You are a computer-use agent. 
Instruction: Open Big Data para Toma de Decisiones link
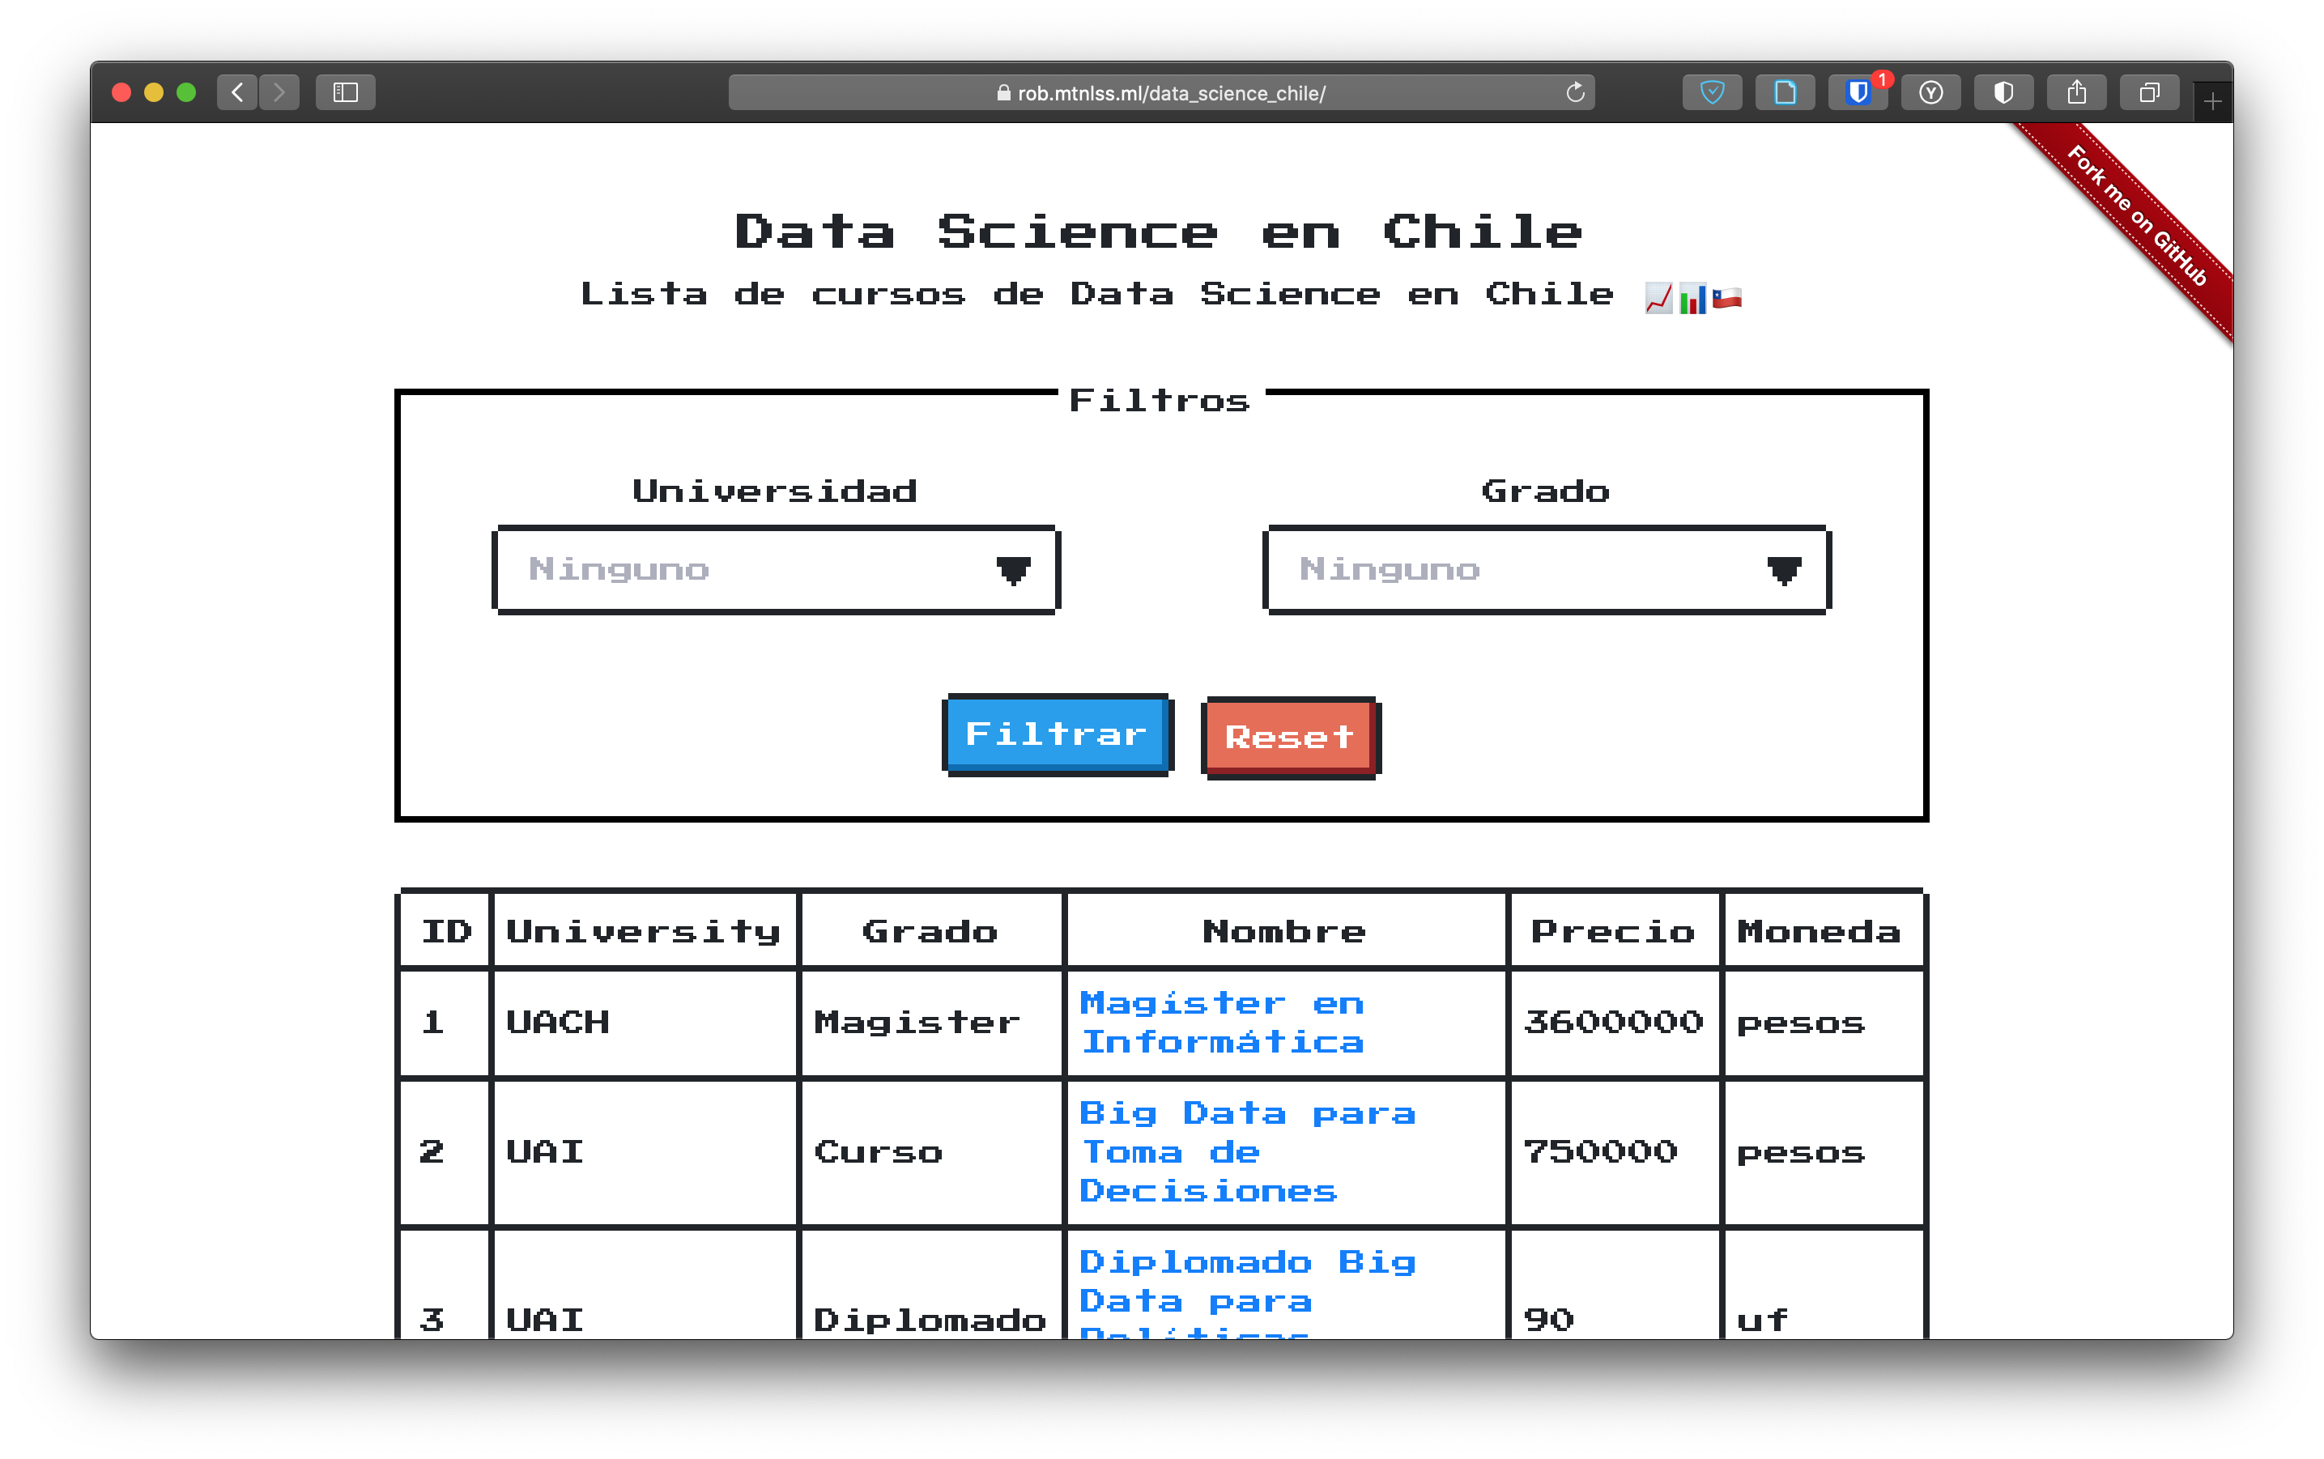tap(1245, 1152)
